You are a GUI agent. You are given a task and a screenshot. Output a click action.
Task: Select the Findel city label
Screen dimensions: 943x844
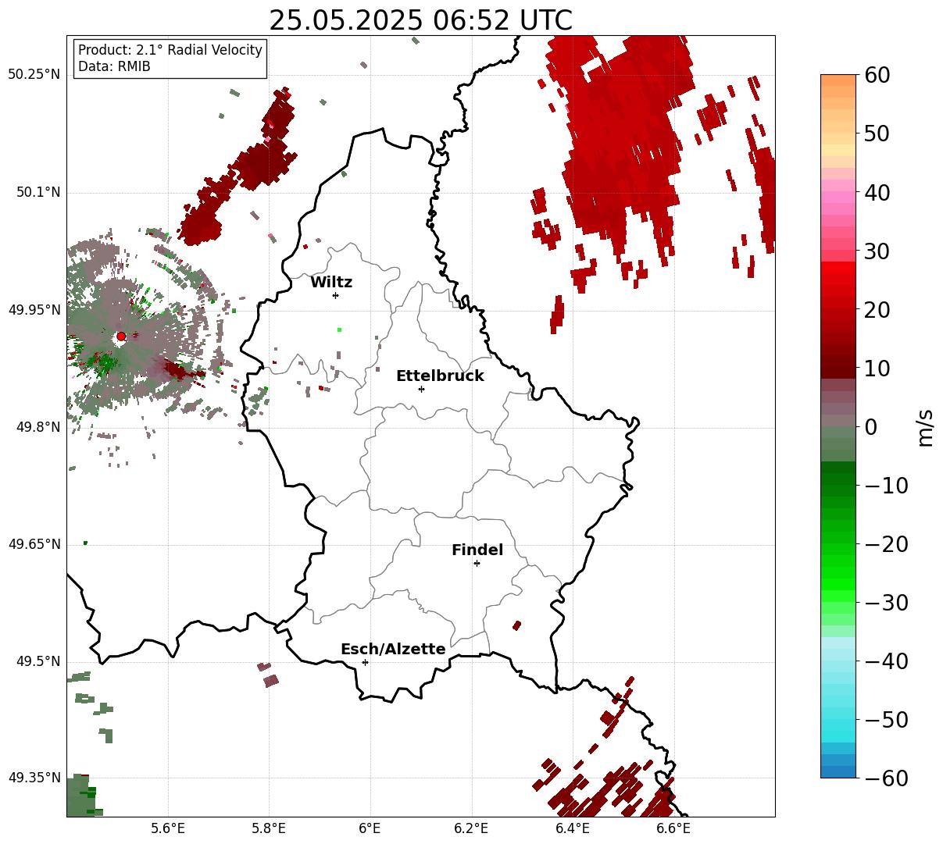[x=477, y=550]
